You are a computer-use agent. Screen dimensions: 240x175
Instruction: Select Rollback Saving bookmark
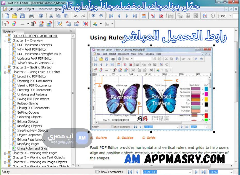(28, 103)
